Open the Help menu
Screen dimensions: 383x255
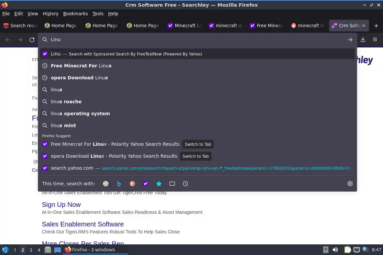[x=113, y=14]
